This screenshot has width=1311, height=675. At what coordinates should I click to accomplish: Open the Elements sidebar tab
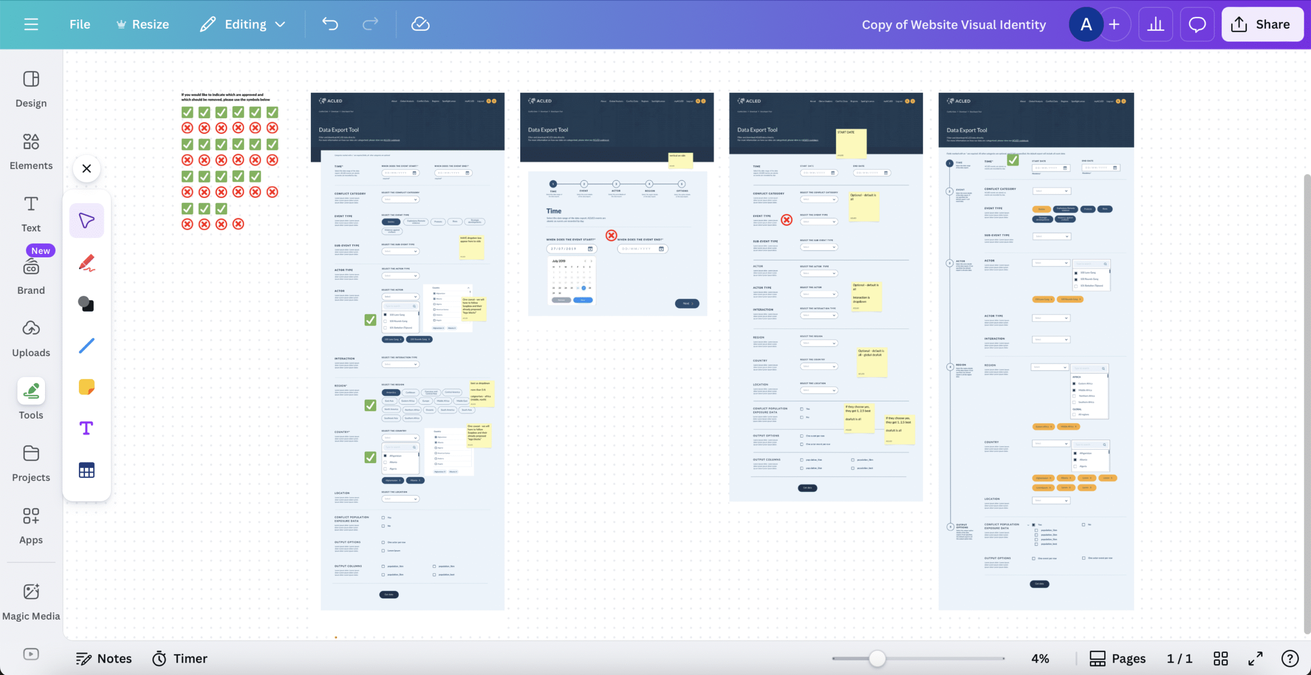click(x=31, y=151)
